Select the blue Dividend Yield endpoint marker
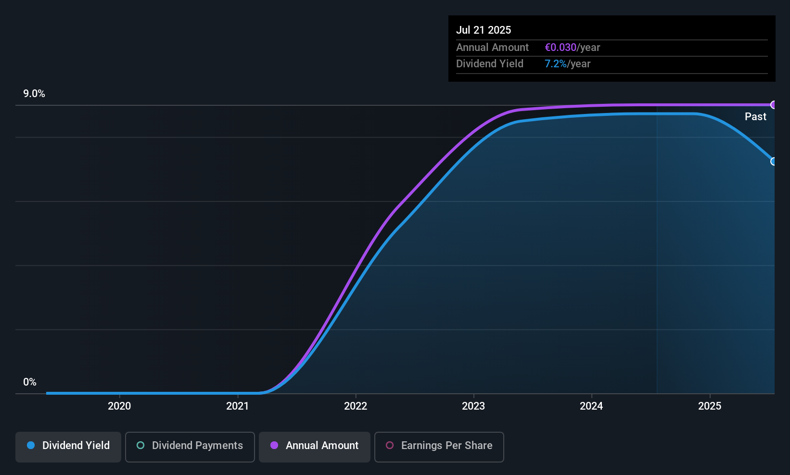 [x=774, y=162]
